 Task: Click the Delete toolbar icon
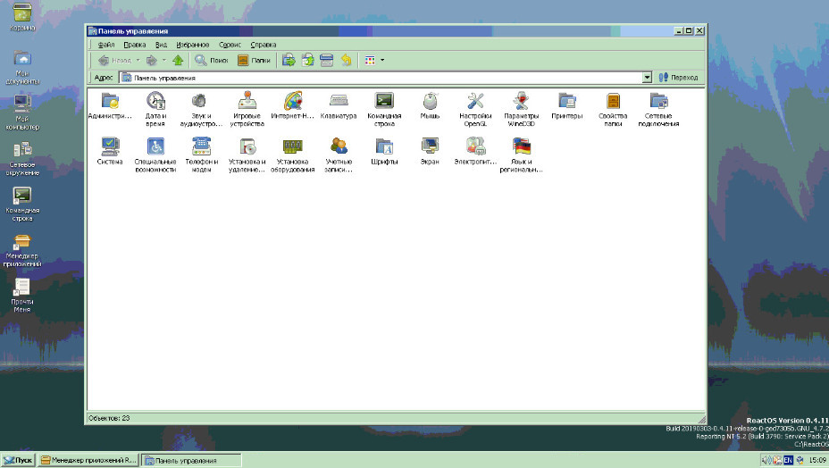(x=327, y=60)
